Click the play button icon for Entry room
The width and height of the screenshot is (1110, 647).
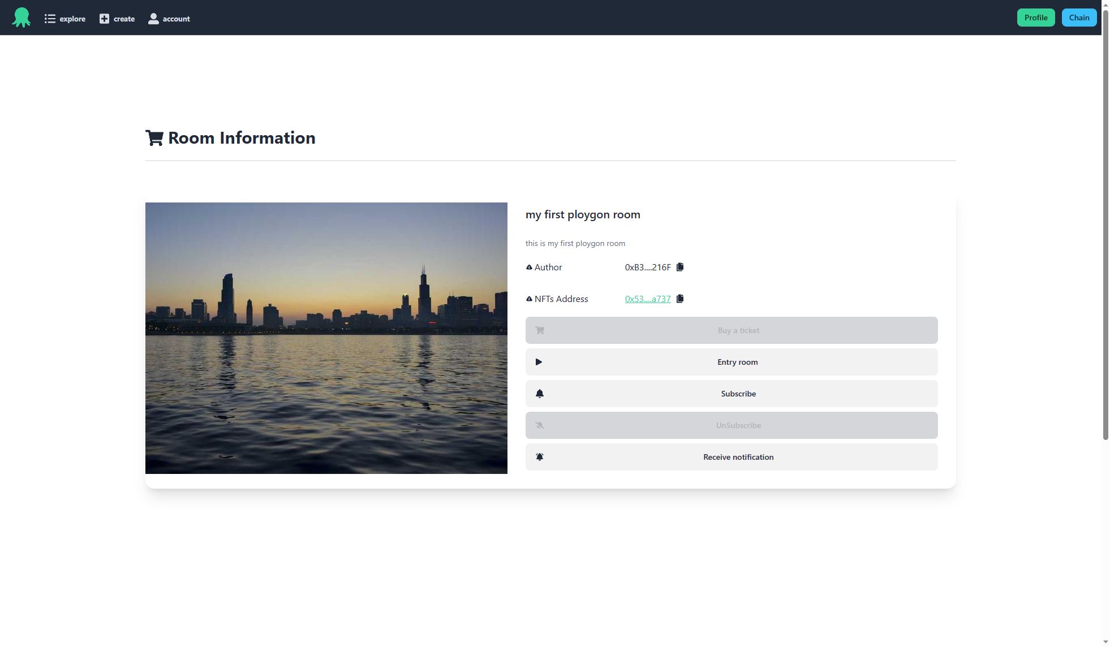pyautogui.click(x=539, y=362)
